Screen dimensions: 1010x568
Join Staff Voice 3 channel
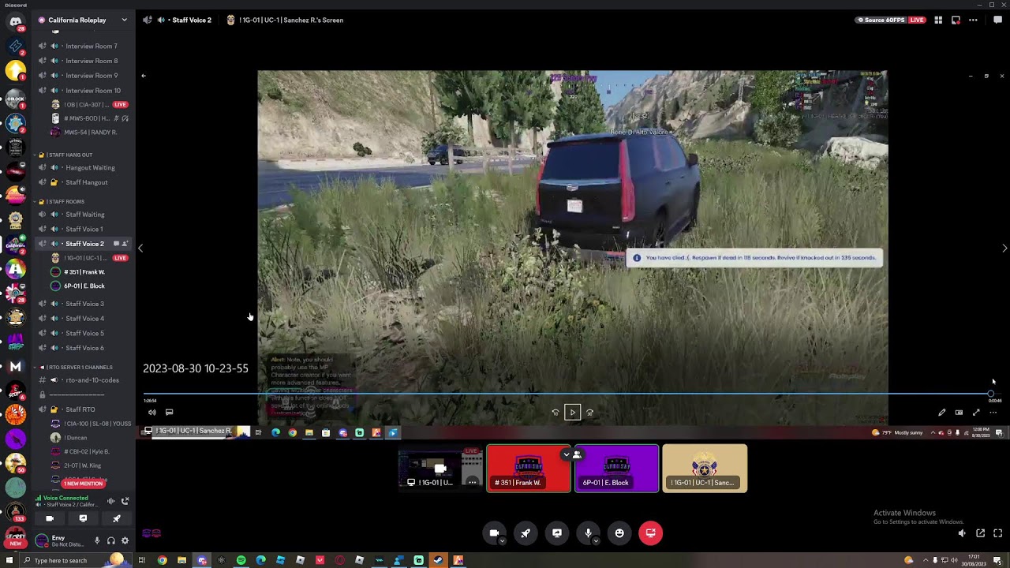click(84, 304)
